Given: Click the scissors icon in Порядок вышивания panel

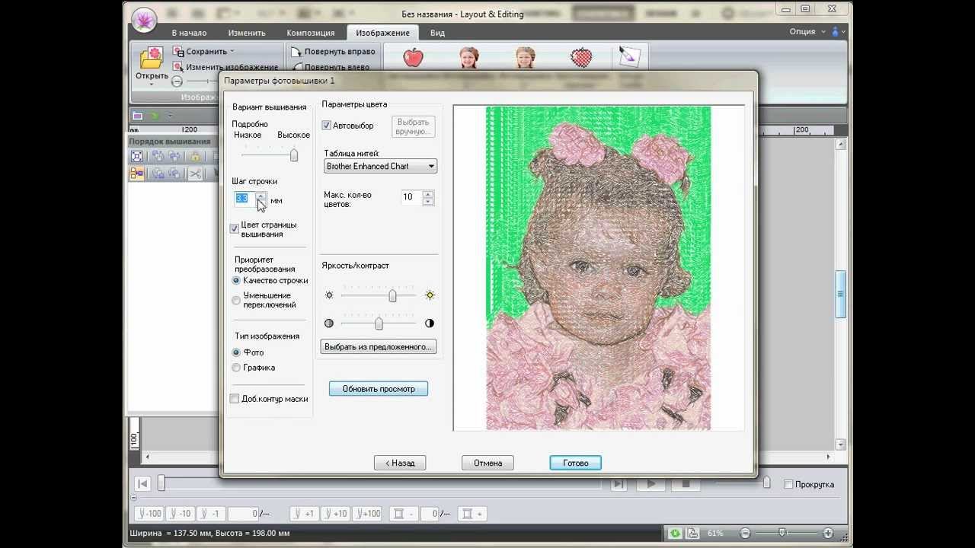Looking at the screenshot, I should [196, 174].
